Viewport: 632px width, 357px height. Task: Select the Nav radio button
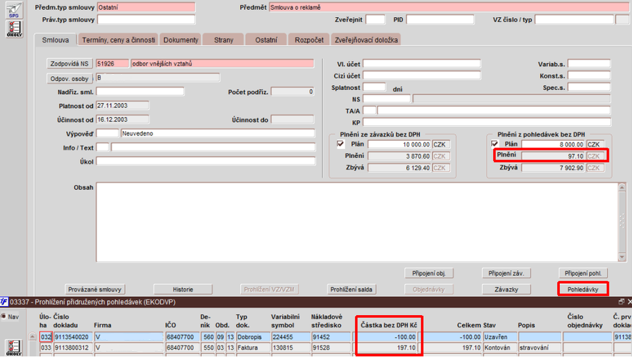(x=4, y=316)
